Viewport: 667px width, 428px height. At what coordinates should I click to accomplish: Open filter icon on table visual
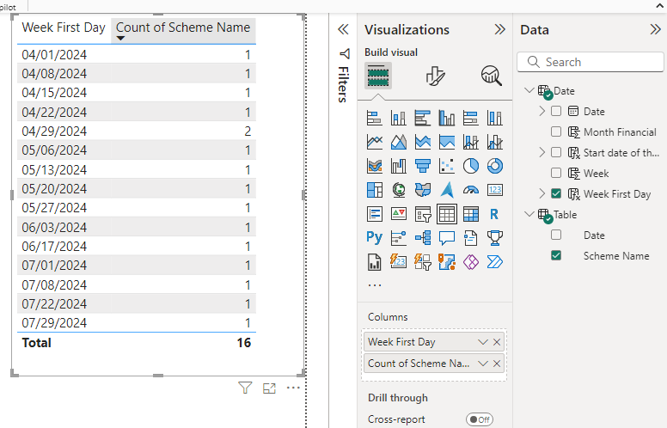[x=245, y=388]
